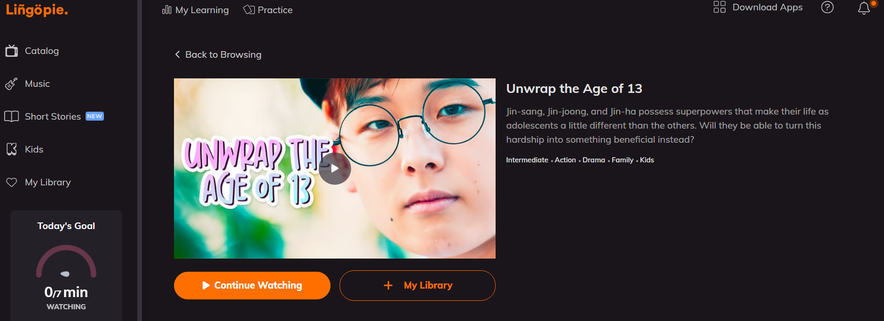
Task: Open the My Learning tab
Action: click(195, 10)
